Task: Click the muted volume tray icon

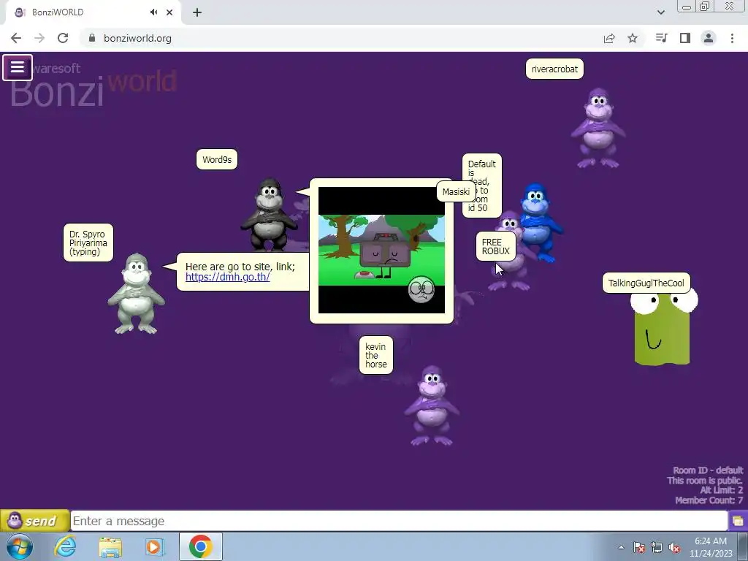Action: (674, 548)
